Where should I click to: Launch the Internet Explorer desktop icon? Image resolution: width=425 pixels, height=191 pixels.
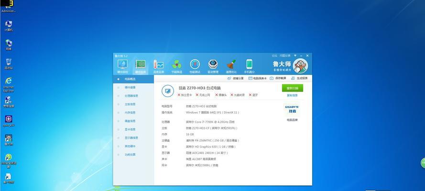point(9,85)
